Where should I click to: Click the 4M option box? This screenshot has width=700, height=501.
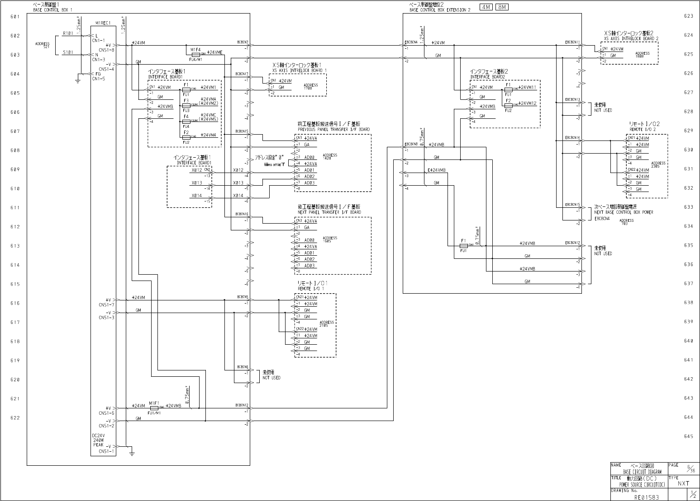pos(486,7)
